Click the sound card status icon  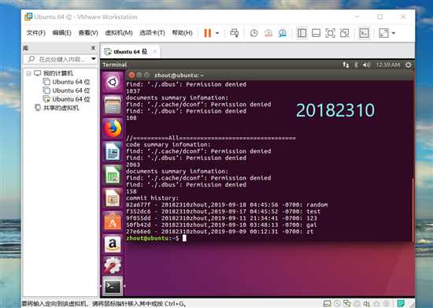367,304
